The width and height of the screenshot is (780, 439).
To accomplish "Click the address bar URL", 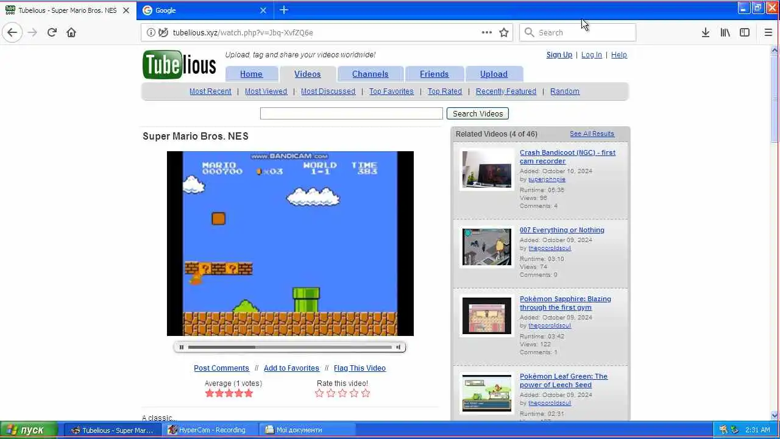I will click(243, 32).
